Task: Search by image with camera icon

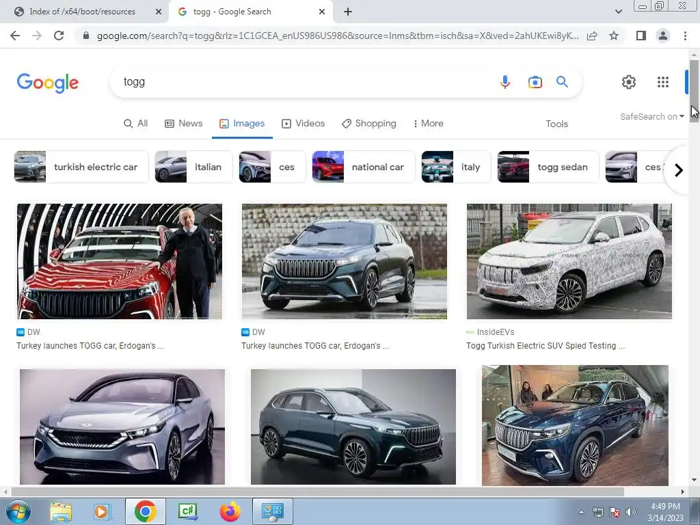Action: pos(535,82)
